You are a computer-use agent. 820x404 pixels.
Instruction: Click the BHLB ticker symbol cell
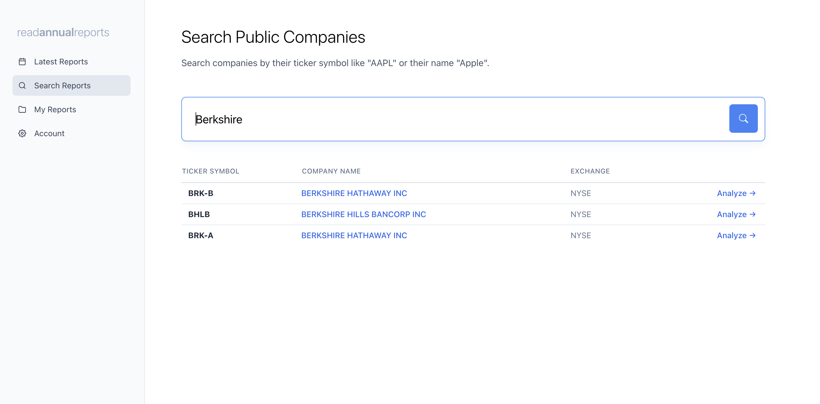199,214
